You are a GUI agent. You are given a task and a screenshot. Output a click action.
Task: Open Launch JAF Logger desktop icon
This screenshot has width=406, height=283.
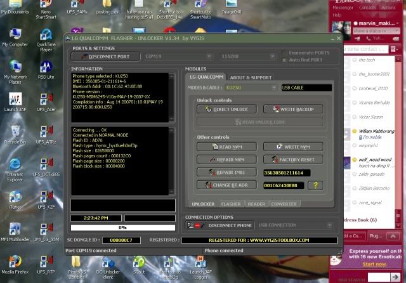click(x=200, y=267)
